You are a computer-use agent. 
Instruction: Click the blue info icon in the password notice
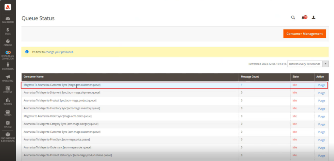click(x=27, y=52)
